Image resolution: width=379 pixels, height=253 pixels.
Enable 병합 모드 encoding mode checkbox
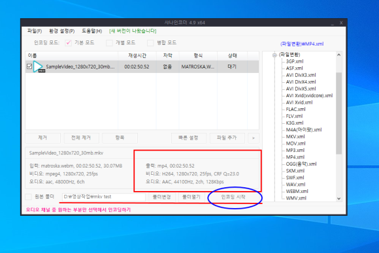point(150,43)
